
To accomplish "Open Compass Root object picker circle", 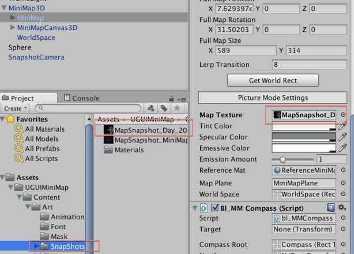I will click(343, 244).
